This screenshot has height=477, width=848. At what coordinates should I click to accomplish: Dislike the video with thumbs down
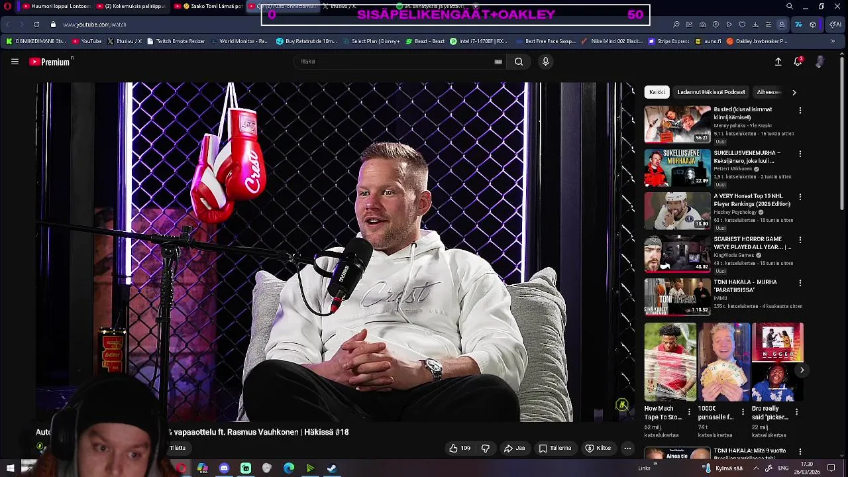point(486,449)
